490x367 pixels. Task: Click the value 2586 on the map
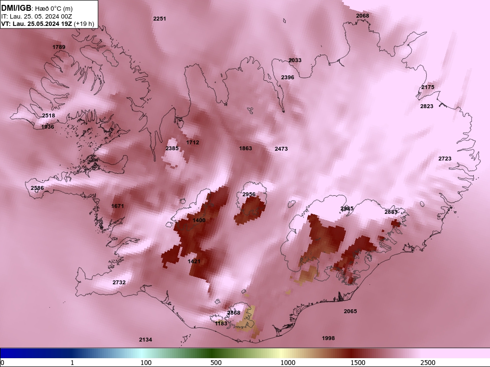[37, 188]
